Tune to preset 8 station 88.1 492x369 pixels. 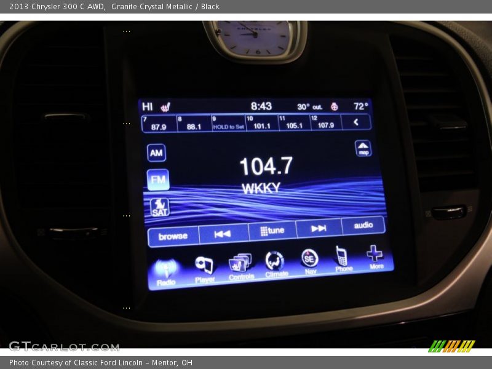pyautogui.click(x=194, y=124)
